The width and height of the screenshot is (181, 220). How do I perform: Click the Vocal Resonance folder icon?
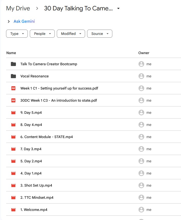coord(13,76)
